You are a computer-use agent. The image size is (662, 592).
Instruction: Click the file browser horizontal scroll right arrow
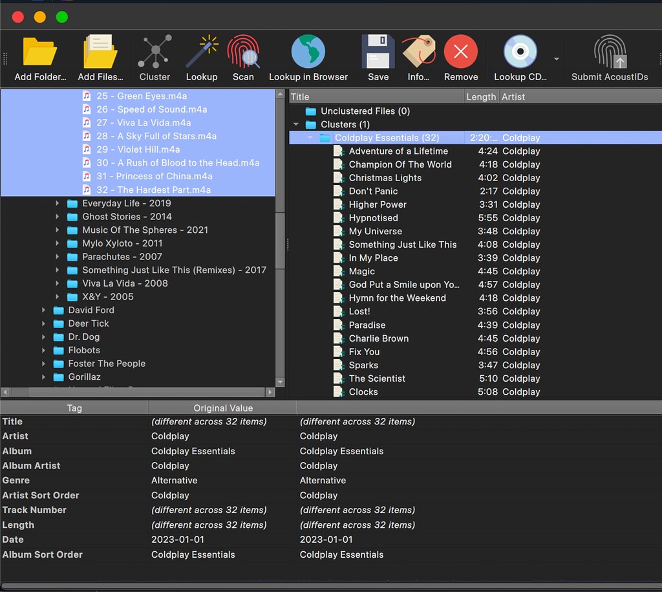click(x=270, y=392)
